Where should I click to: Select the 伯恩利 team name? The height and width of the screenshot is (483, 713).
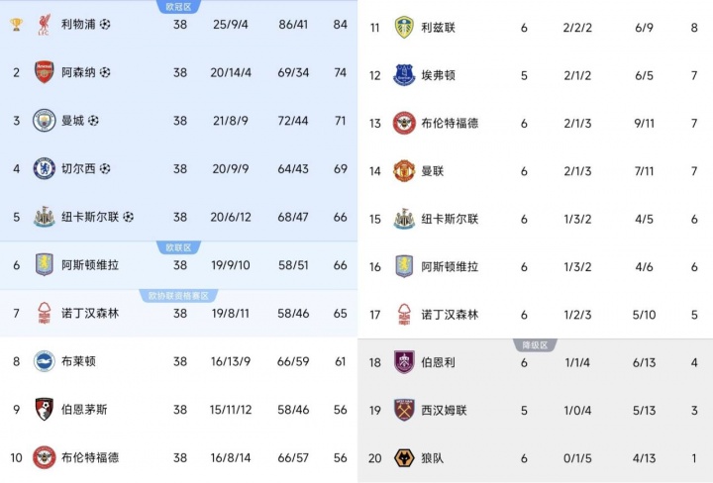tap(436, 362)
